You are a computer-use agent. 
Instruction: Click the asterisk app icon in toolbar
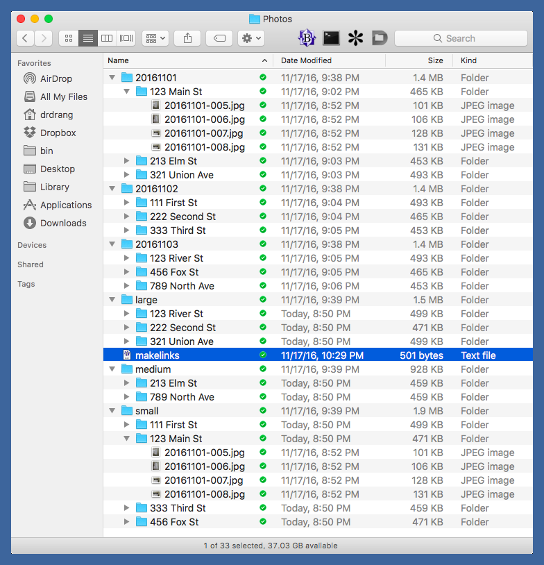[x=355, y=38]
